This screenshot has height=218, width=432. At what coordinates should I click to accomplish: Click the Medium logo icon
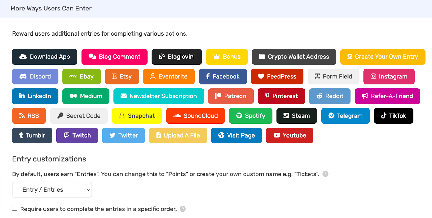[73, 96]
